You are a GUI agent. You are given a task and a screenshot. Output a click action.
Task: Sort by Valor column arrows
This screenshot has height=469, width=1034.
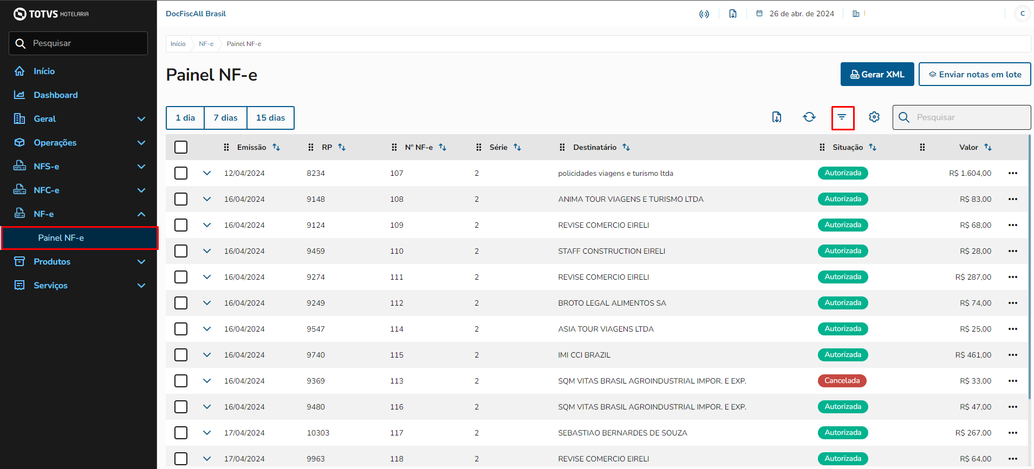point(988,148)
